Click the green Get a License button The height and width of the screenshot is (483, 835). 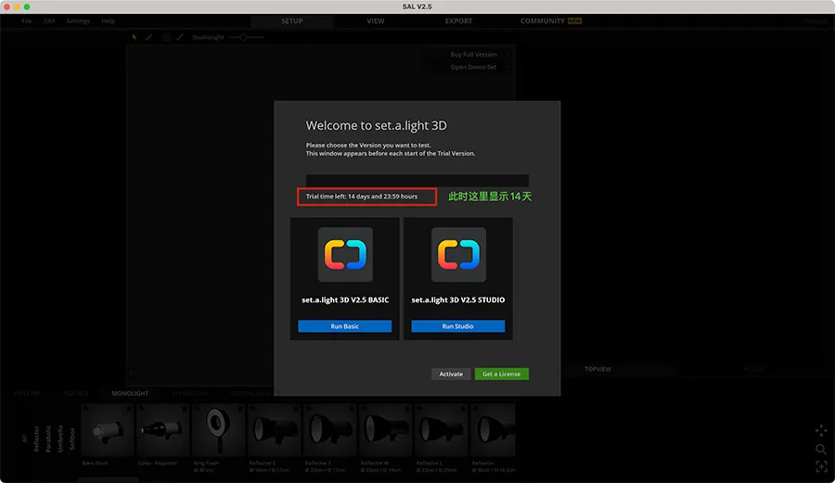tap(502, 374)
